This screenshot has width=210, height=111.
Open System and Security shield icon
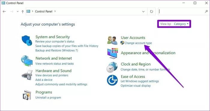[27, 41]
